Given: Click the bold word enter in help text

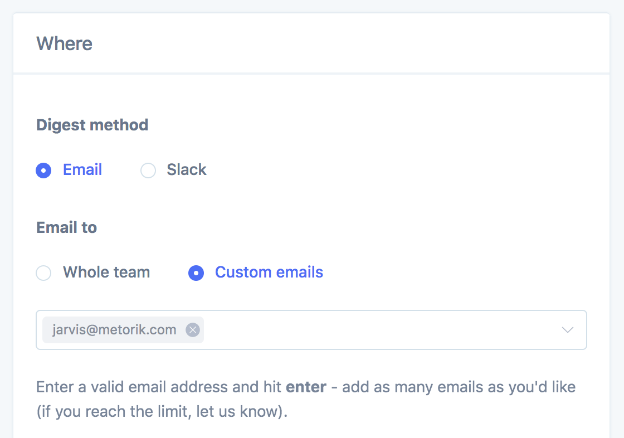Looking at the screenshot, I should [306, 387].
